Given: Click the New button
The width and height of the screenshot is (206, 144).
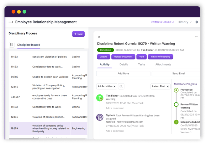Looking at the screenshot, I should point(78,34).
